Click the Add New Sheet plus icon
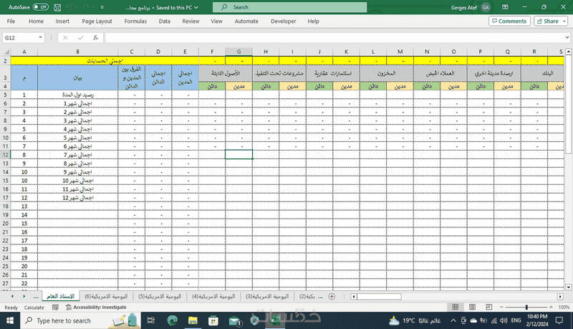Screen dimensions: 573x329 (x=331, y=296)
